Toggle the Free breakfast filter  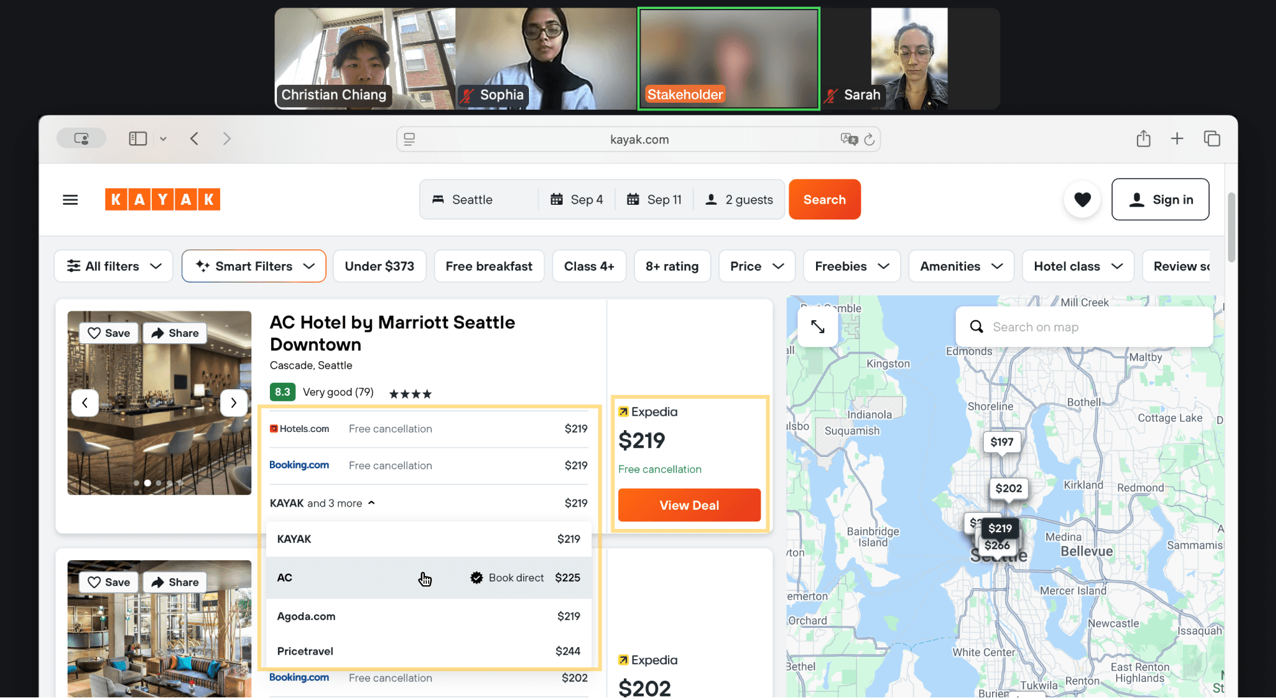[489, 266]
